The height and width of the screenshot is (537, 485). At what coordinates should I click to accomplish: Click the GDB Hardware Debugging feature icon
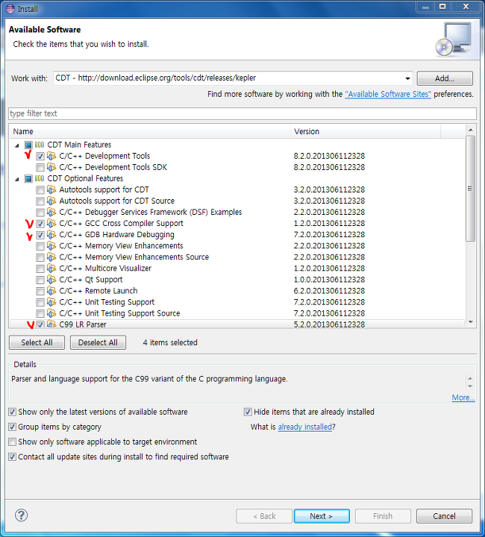(51, 235)
